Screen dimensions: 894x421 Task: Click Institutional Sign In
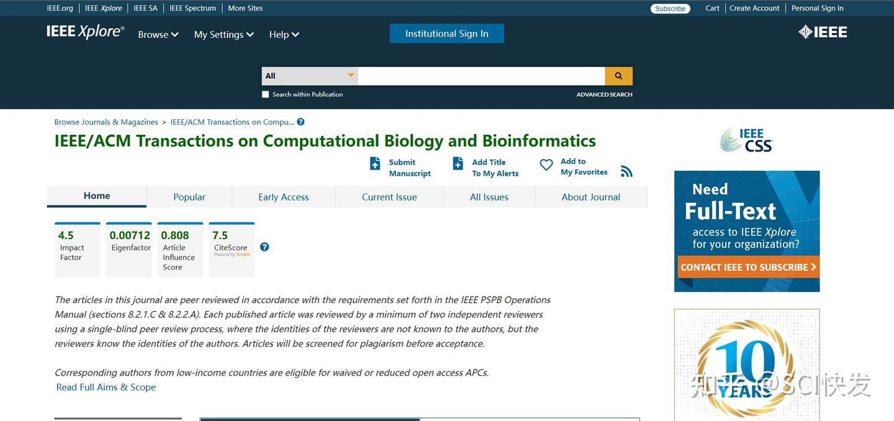tap(446, 33)
